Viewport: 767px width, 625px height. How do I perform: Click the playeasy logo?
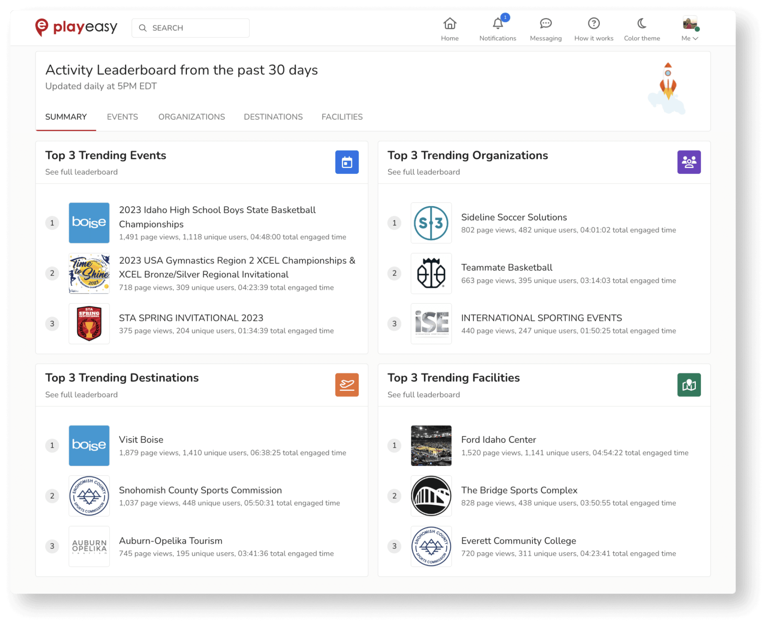pos(76,27)
